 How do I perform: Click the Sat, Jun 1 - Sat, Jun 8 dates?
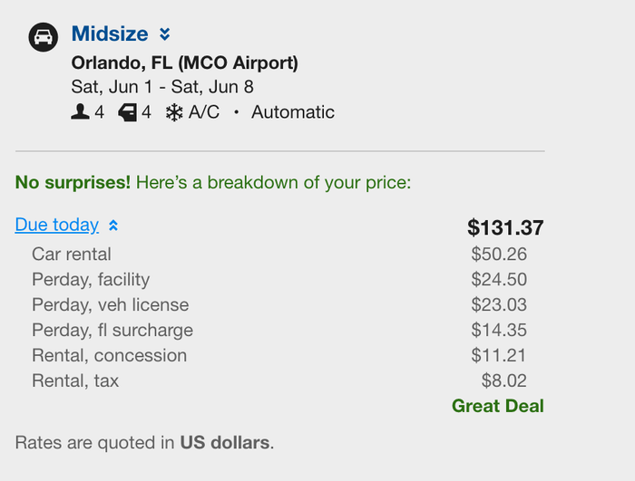tap(162, 87)
